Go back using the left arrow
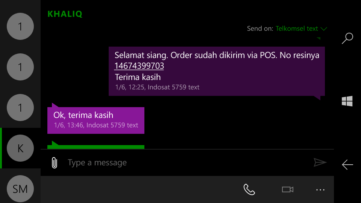 pos(347,165)
